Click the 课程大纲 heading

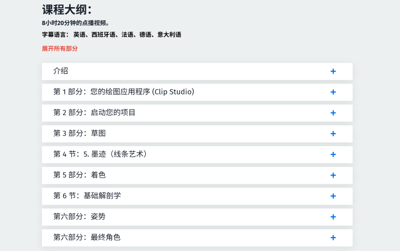click(x=67, y=10)
